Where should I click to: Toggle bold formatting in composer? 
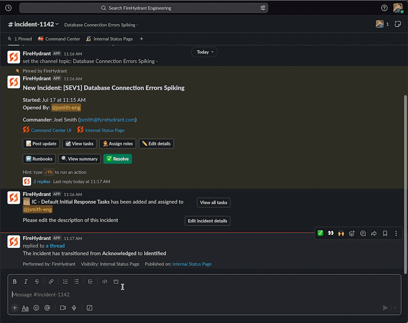coord(15,282)
